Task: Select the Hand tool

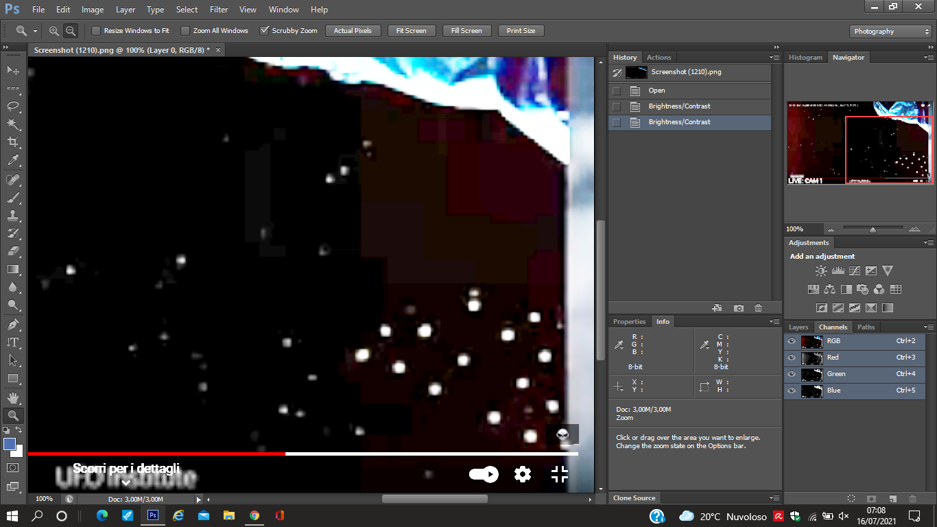Action: pos(13,397)
